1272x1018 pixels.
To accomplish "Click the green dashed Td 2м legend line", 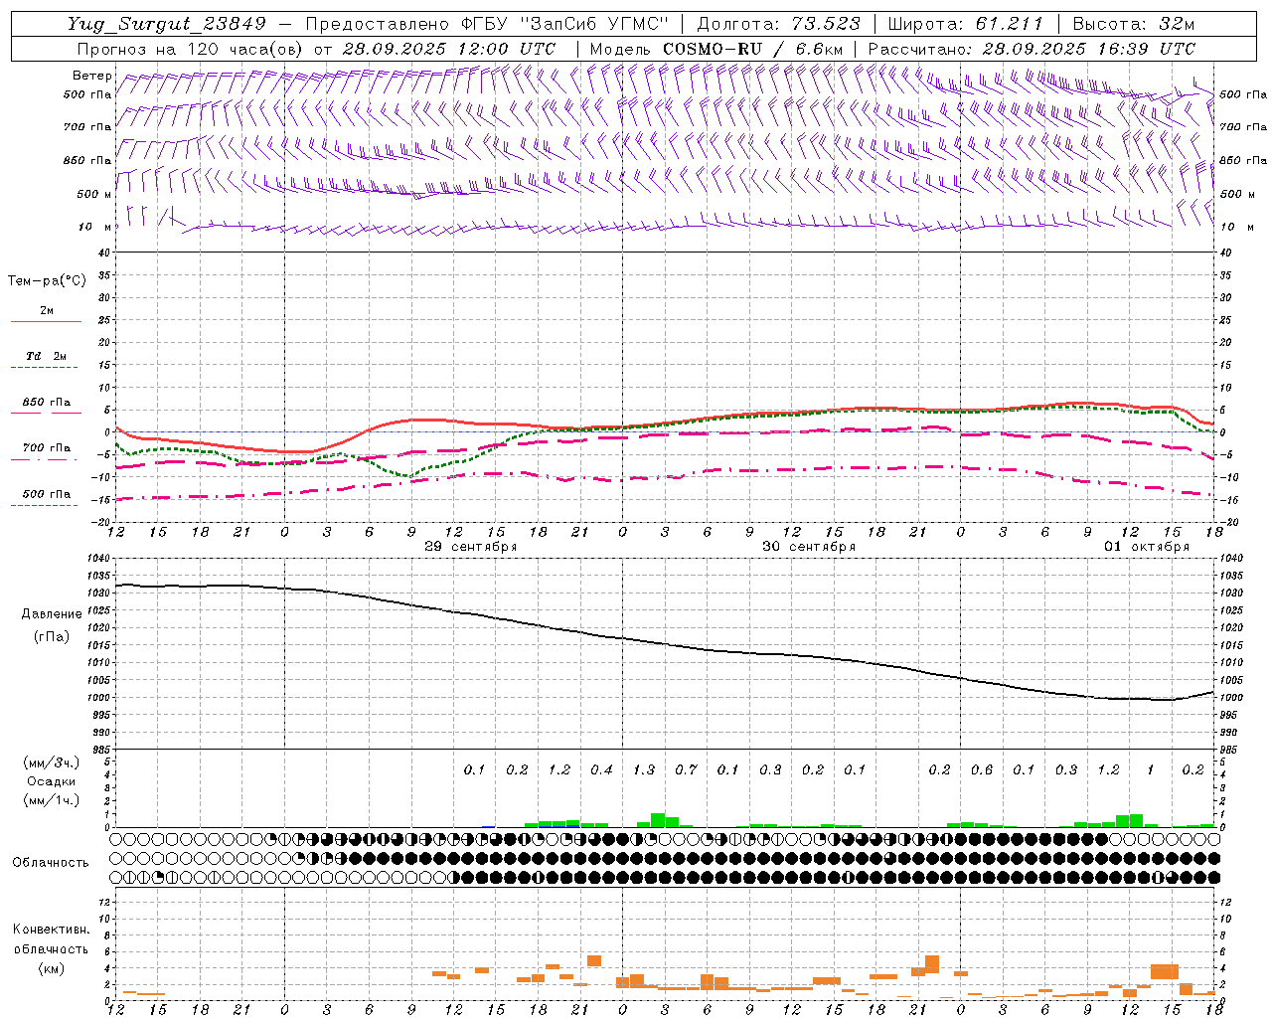I will click(x=46, y=368).
